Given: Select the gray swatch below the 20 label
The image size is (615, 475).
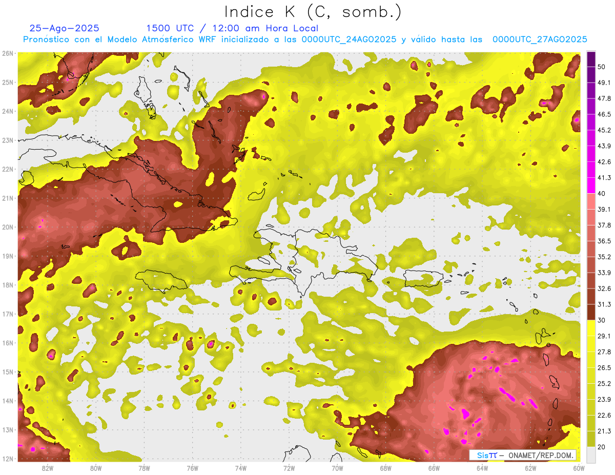Looking at the screenshot, I should click(591, 454).
